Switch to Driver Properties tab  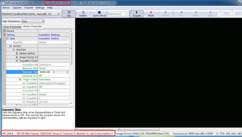point(12,27)
